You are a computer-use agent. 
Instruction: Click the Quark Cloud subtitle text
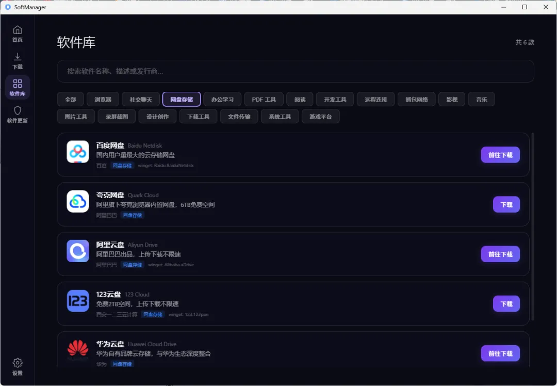(x=143, y=196)
